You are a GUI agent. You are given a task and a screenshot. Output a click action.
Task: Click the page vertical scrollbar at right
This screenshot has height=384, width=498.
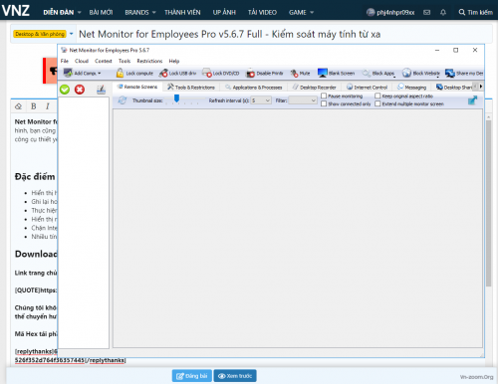coord(488,203)
